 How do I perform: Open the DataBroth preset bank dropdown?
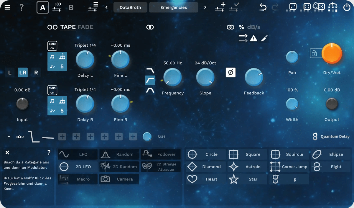[x=130, y=7]
